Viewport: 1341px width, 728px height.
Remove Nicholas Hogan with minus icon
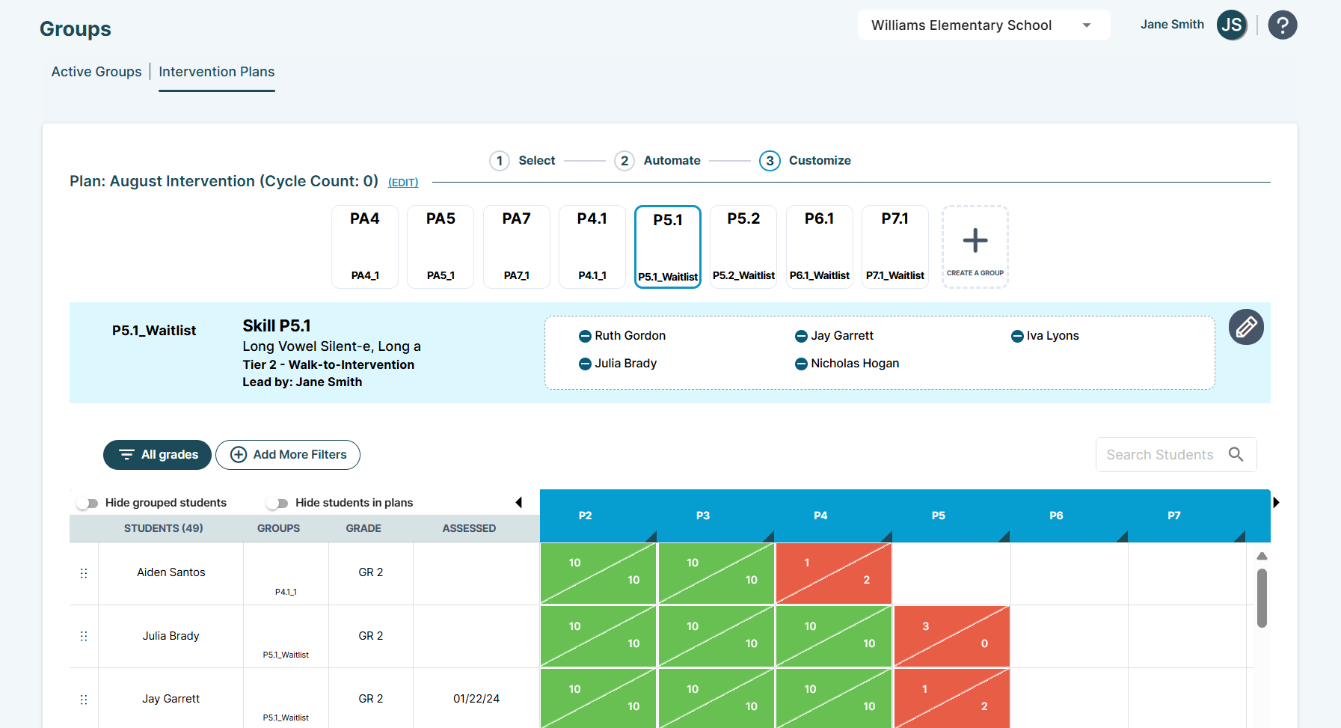tap(801, 364)
